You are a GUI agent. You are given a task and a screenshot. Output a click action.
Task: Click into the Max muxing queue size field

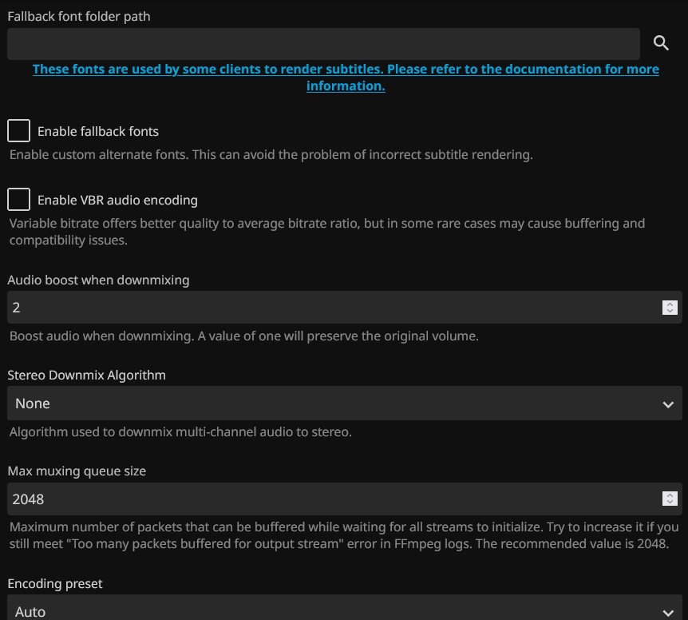pyautogui.click(x=331, y=499)
